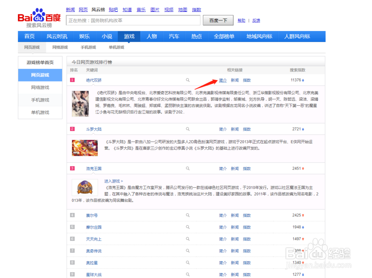This screenshot has width=372, height=278.
Task: Open 汽车 navigation tab
Action: coord(174,36)
